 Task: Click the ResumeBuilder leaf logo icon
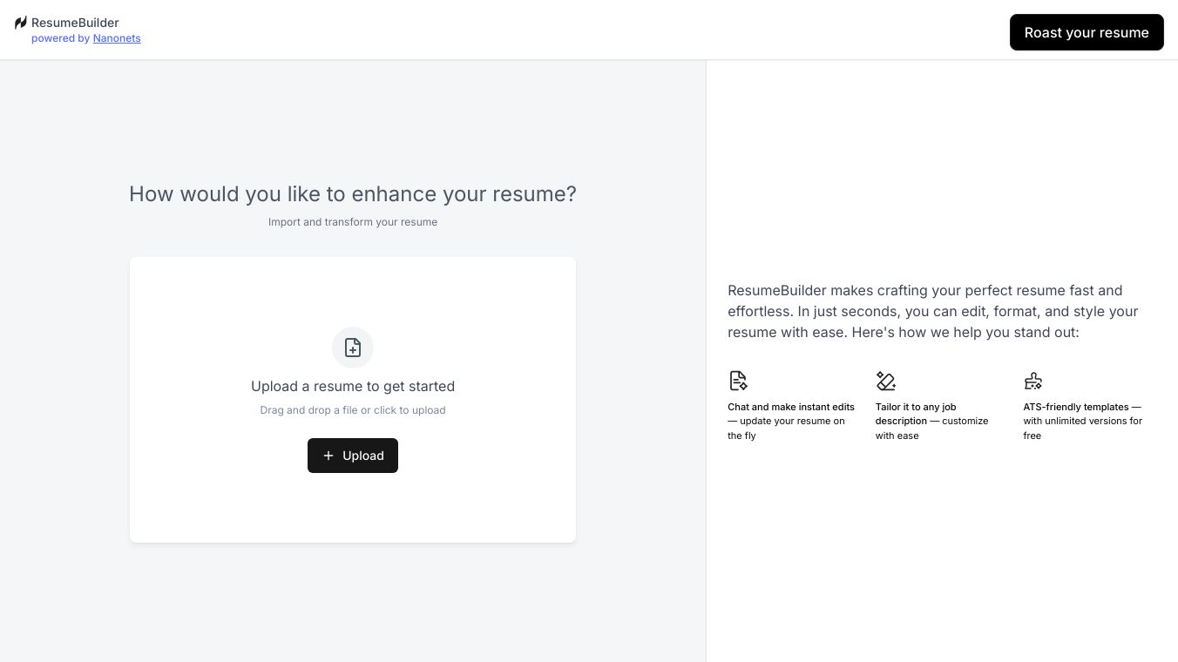tap(21, 23)
